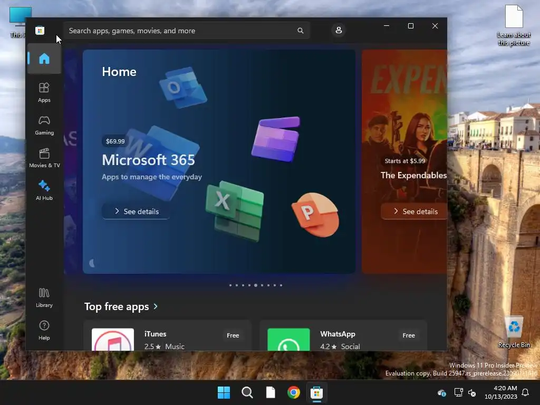The height and width of the screenshot is (405, 540).
Task: Click the magnifier search icon in the search box
Action: tap(300, 31)
